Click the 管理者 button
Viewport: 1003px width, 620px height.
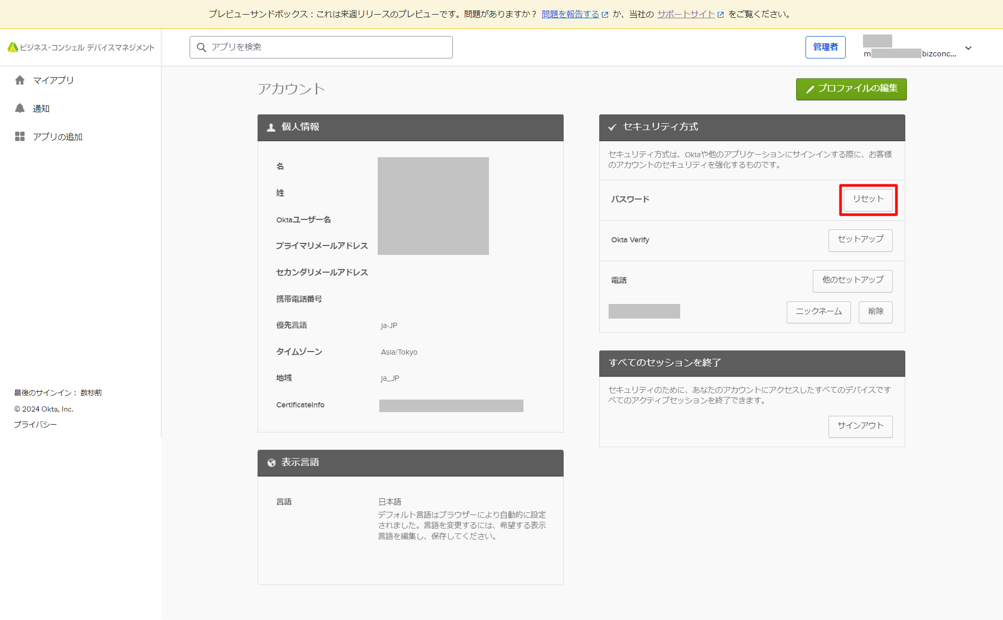pyautogui.click(x=825, y=48)
